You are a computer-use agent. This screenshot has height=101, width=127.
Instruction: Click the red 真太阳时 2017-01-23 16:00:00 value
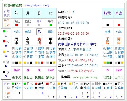(73, 33)
